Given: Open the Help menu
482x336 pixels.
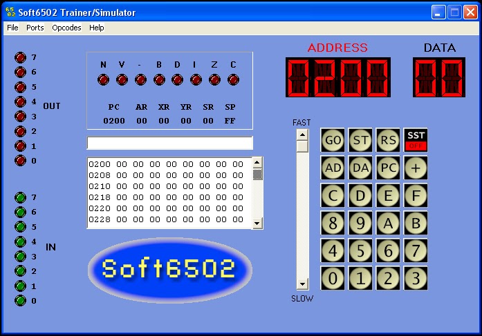Looking at the screenshot, I should click(x=97, y=28).
